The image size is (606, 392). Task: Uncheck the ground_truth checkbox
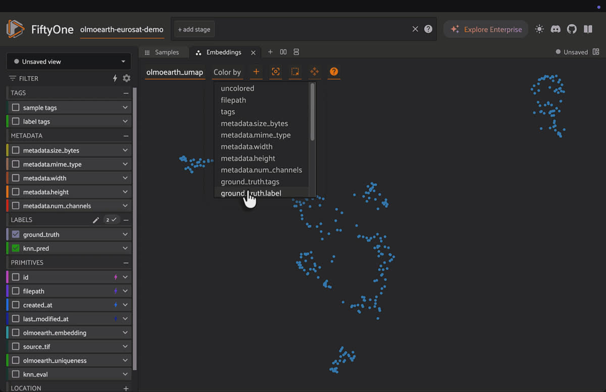(x=16, y=234)
